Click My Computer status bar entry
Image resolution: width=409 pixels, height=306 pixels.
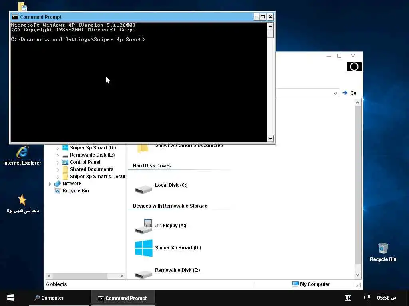click(311, 284)
